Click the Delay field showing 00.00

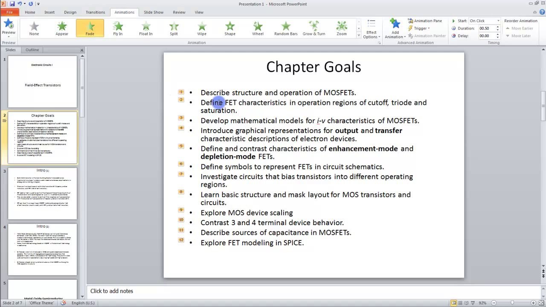pyautogui.click(x=486, y=36)
